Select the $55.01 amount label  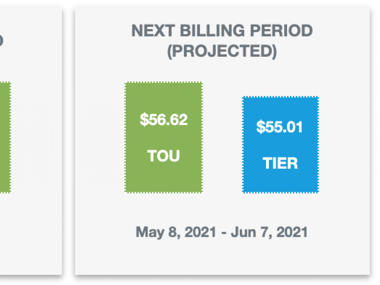[280, 127]
